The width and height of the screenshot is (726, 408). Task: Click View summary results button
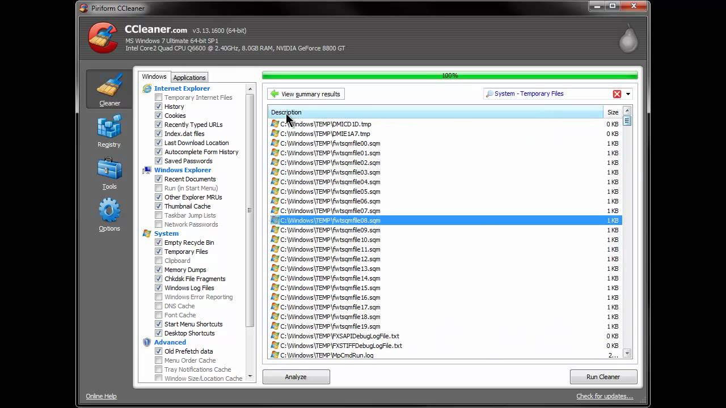306,94
